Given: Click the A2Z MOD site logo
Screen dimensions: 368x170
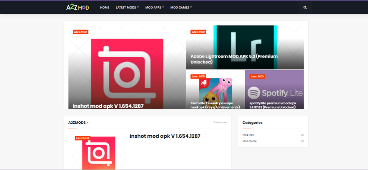Looking at the screenshot, I should (78, 8).
